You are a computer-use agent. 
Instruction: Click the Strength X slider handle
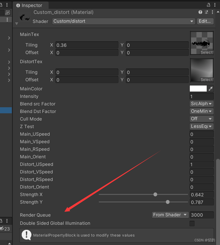pos(155,194)
